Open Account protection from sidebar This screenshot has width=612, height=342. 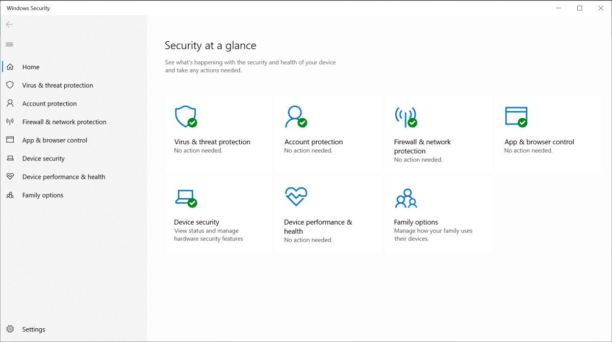(73, 103)
